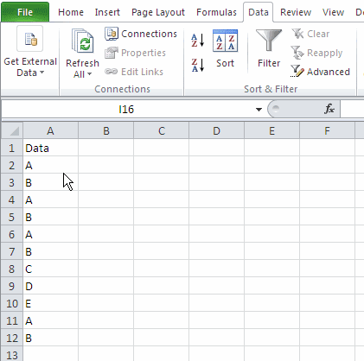Open the Sort dialog
364x361 pixels.
(225, 49)
